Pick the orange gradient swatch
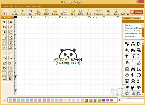This screenshot has height=105, width=145. 86,100
